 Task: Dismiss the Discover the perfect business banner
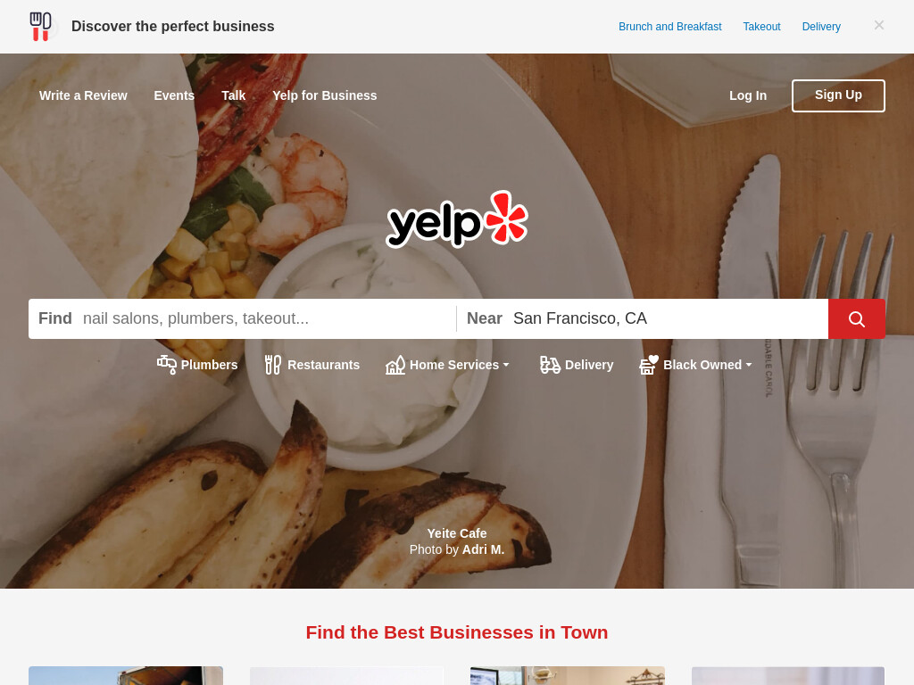pos(879,25)
